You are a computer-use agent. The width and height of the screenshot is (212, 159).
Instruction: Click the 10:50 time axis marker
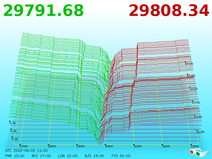200,132
